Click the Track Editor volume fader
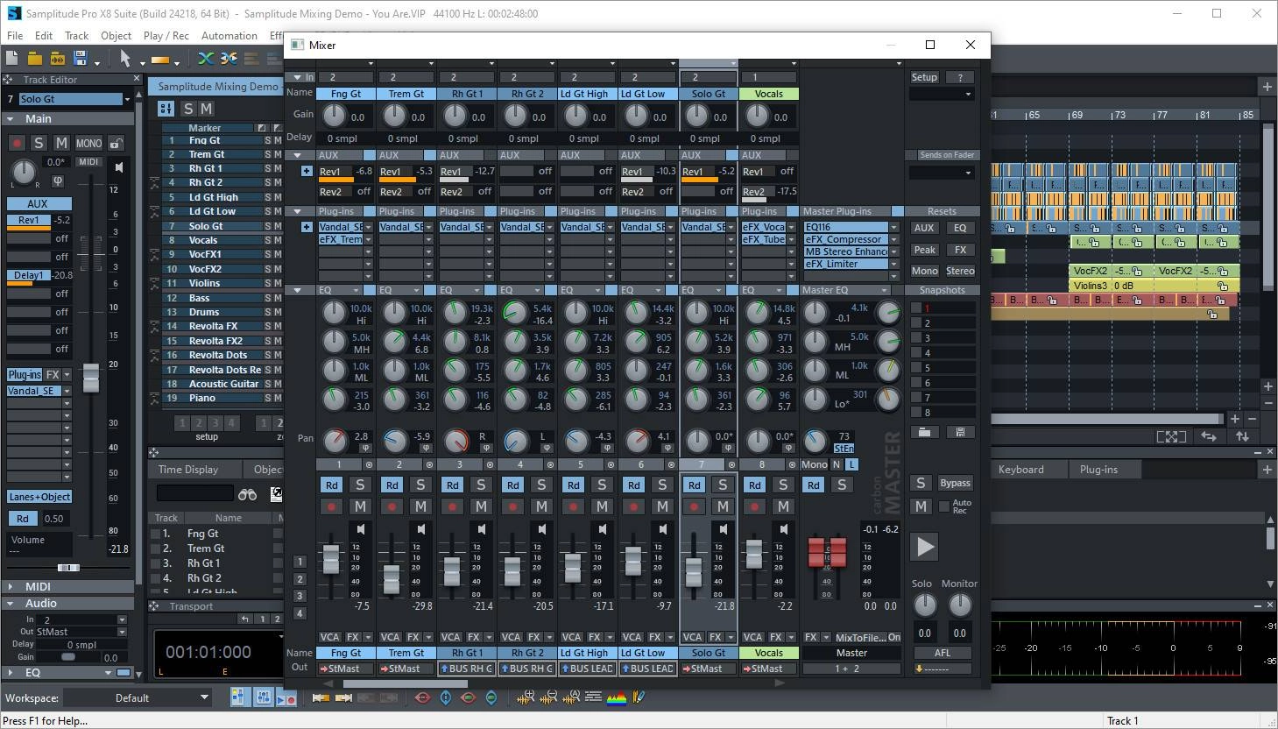This screenshot has height=729, width=1278. point(90,379)
